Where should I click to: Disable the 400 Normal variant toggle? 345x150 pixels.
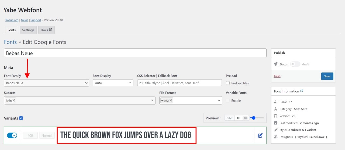pos(12,135)
